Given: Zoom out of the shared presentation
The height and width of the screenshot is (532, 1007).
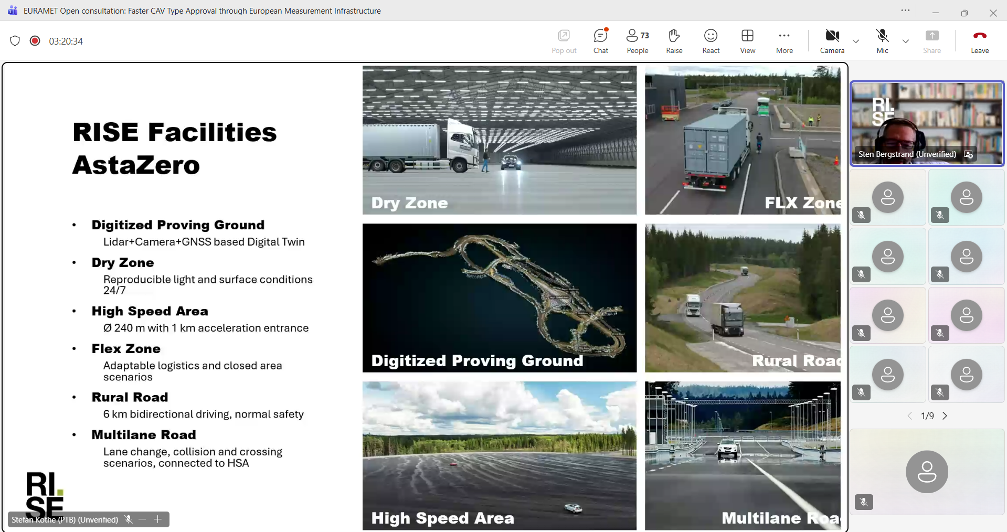Looking at the screenshot, I should coord(143,519).
